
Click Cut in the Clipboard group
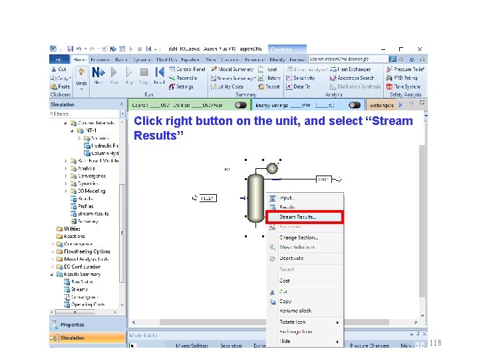(59, 69)
